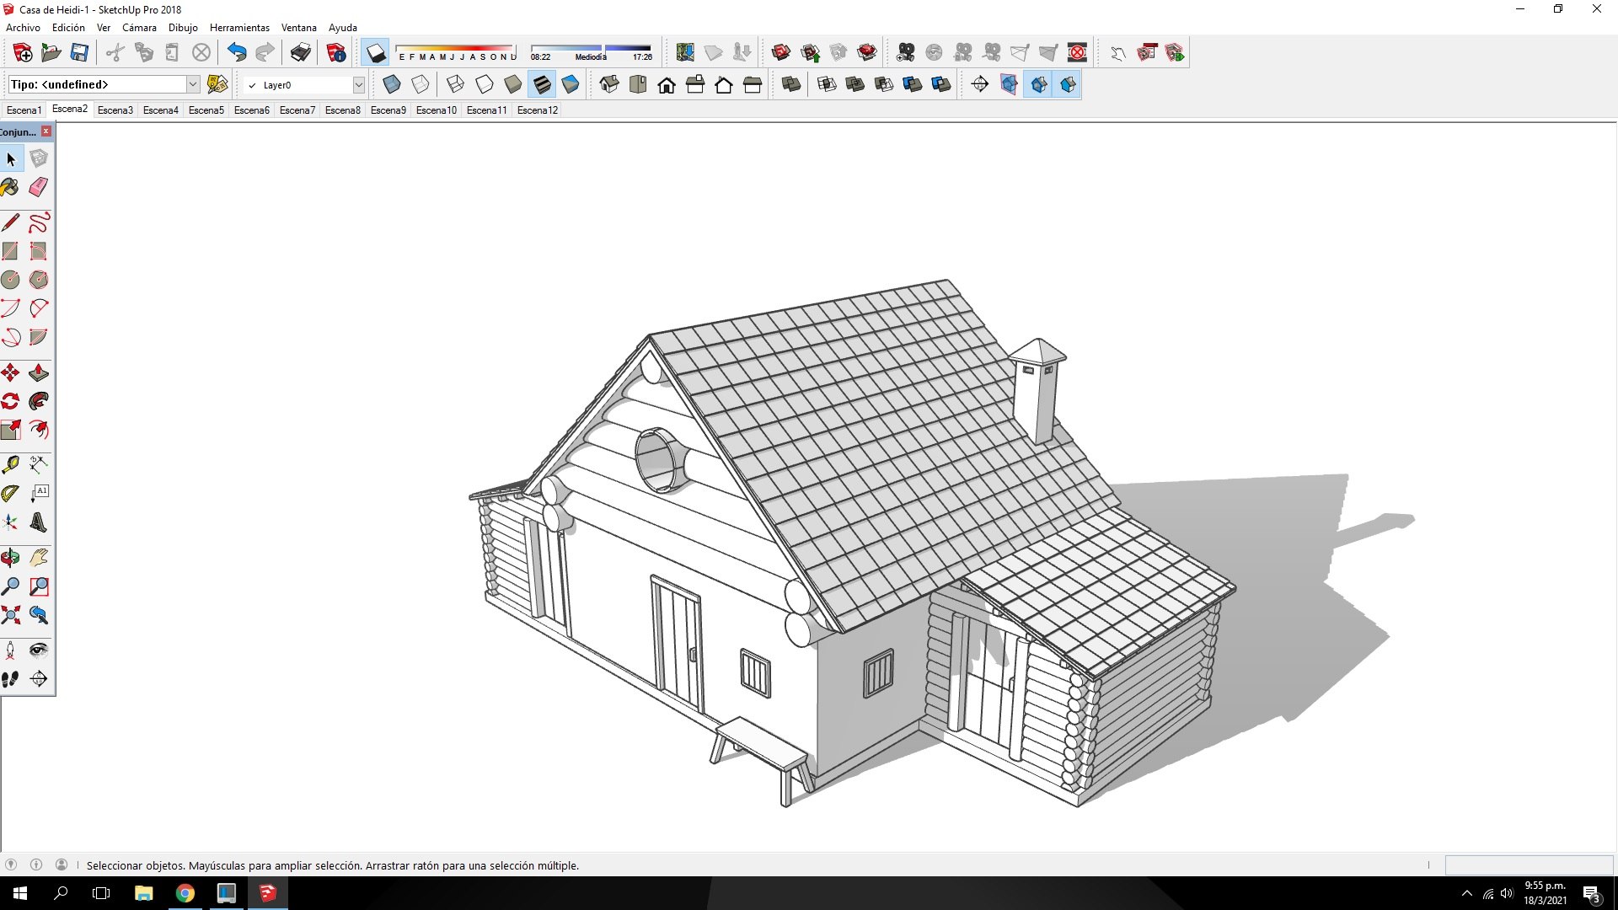Pick the Line pencil tool
This screenshot has height=910, width=1618.
point(10,222)
